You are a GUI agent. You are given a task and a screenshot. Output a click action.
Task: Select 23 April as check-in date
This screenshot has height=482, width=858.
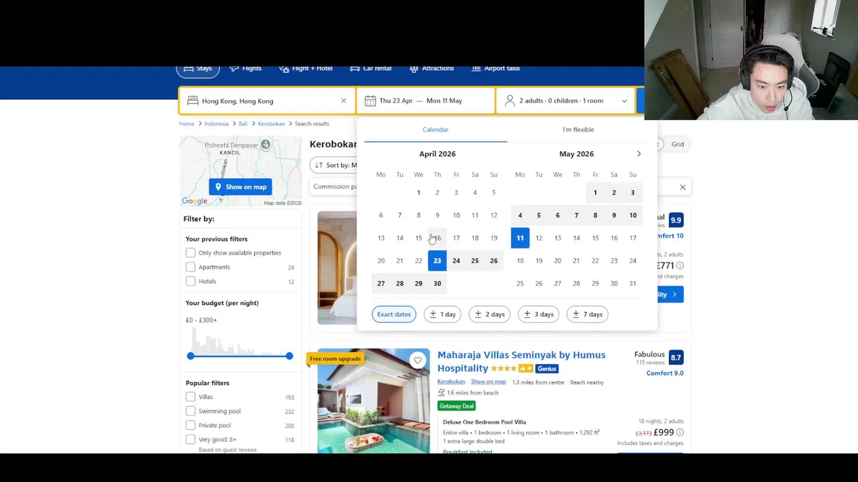click(x=437, y=260)
